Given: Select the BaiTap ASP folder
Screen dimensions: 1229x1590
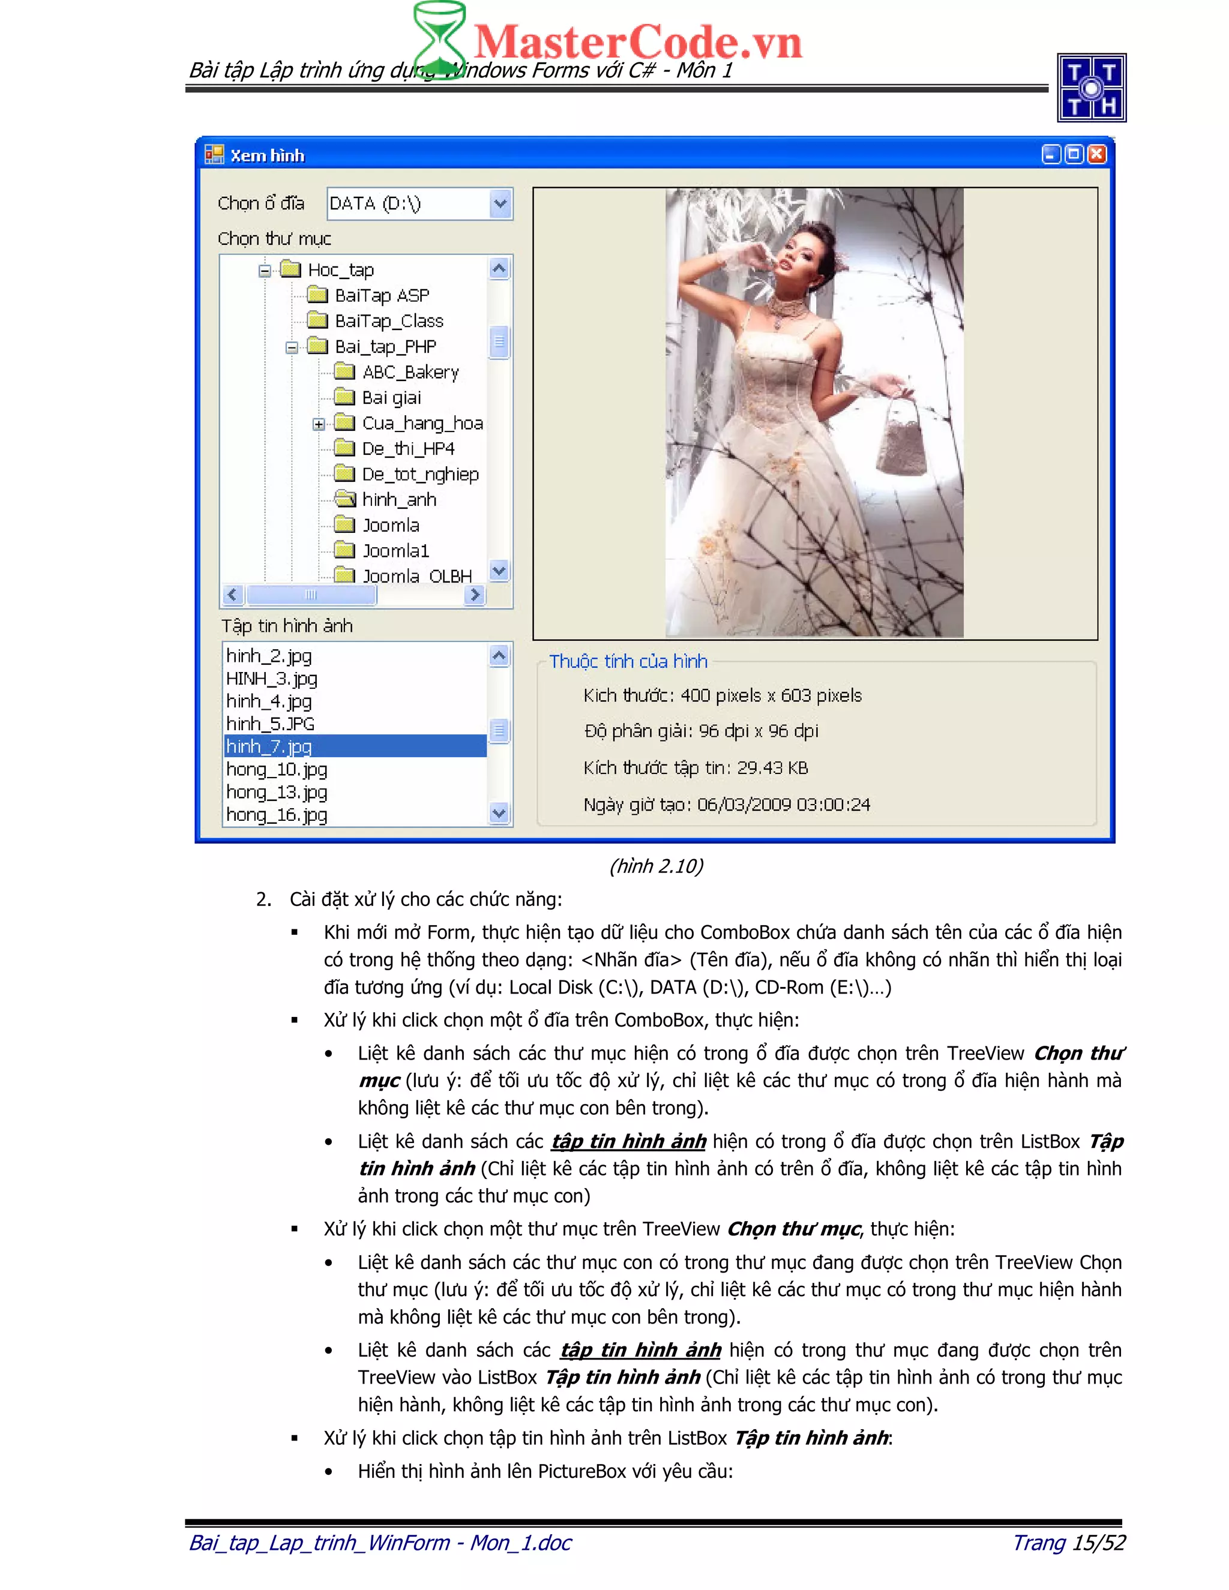Looking at the screenshot, I should coord(382,296).
